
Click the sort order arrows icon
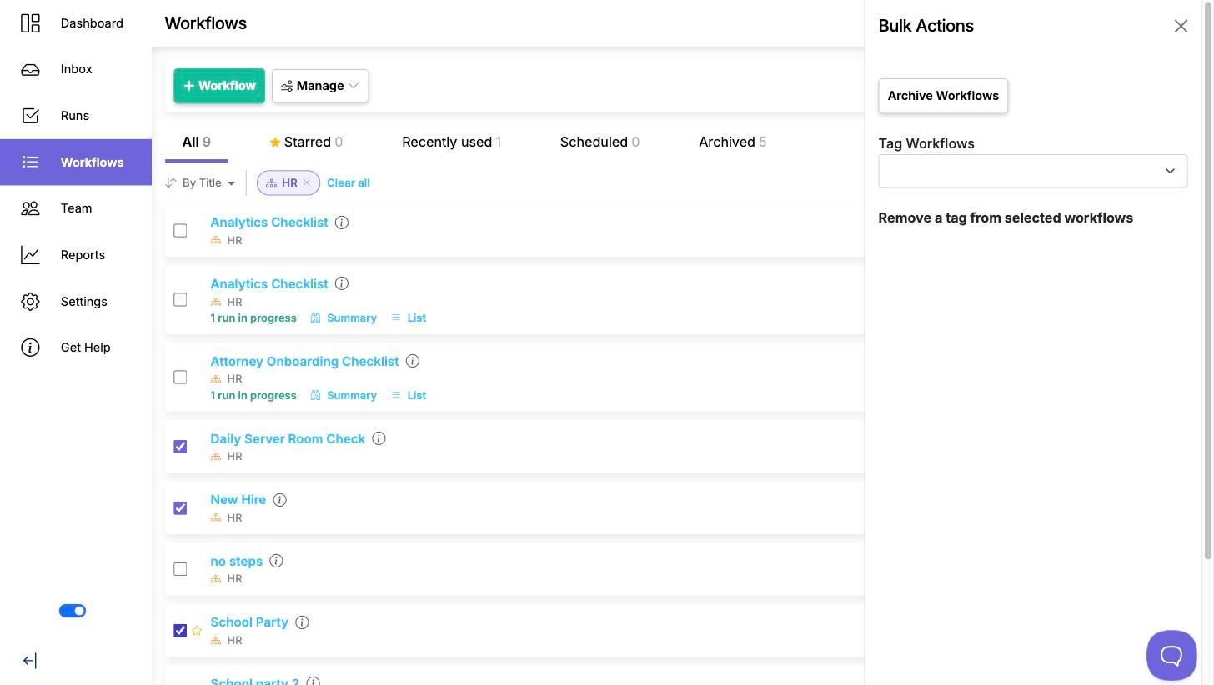171,182
